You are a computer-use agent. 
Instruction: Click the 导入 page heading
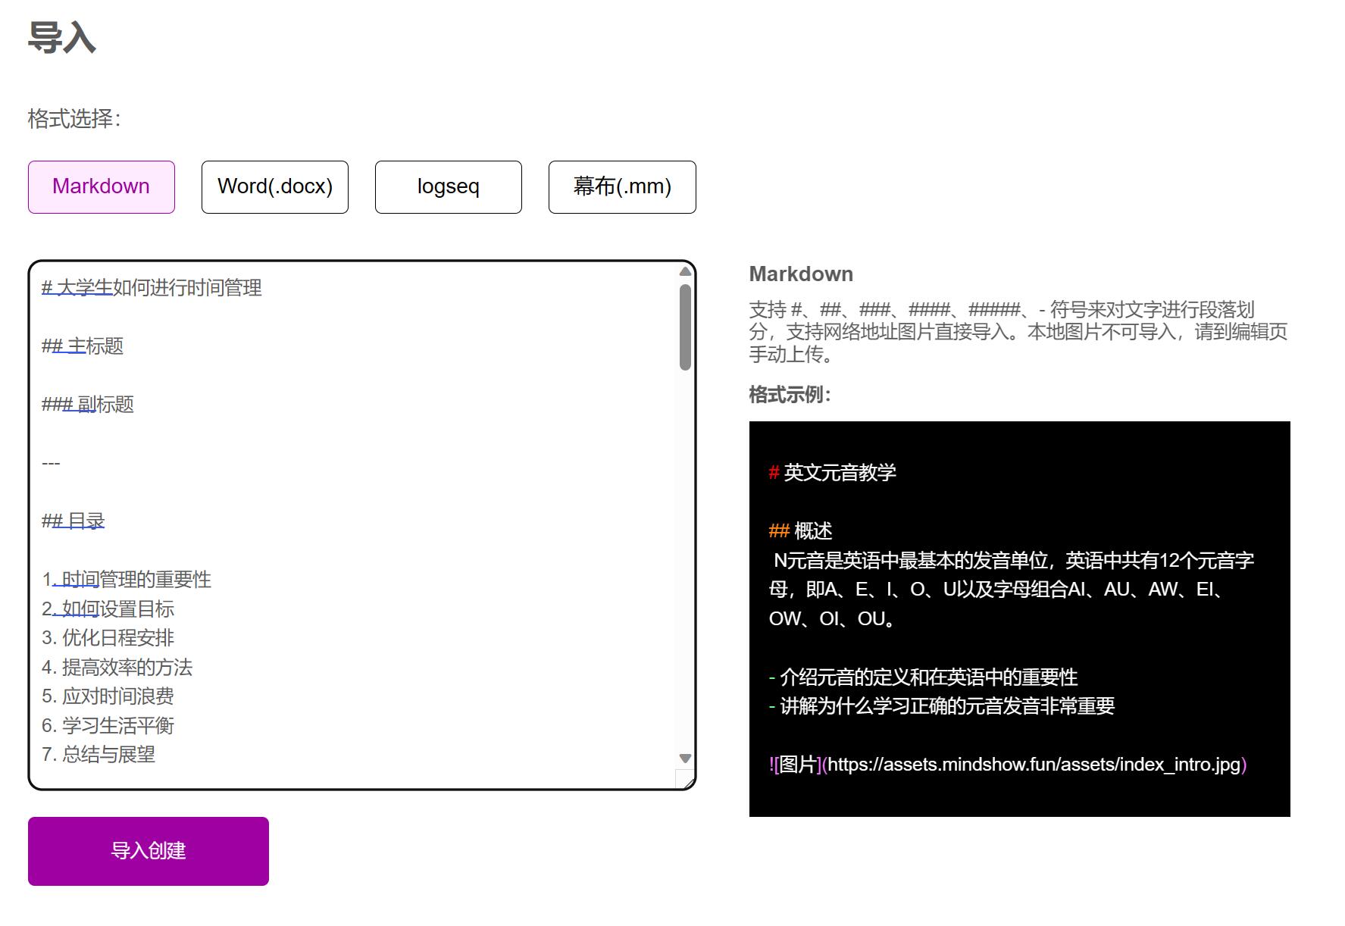pyautogui.click(x=62, y=39)
